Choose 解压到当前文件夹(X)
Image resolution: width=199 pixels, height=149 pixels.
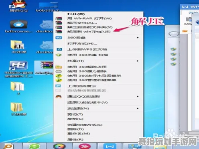point(90,27)
